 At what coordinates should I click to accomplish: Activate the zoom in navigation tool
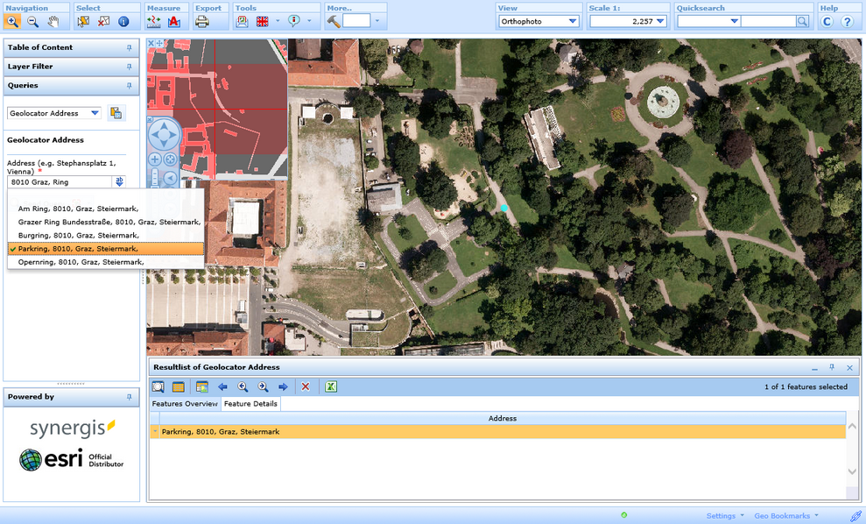(13, 21)
